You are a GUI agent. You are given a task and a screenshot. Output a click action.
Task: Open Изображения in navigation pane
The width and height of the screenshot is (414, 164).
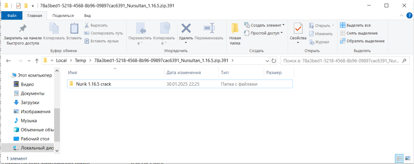[x=32, y=111]
